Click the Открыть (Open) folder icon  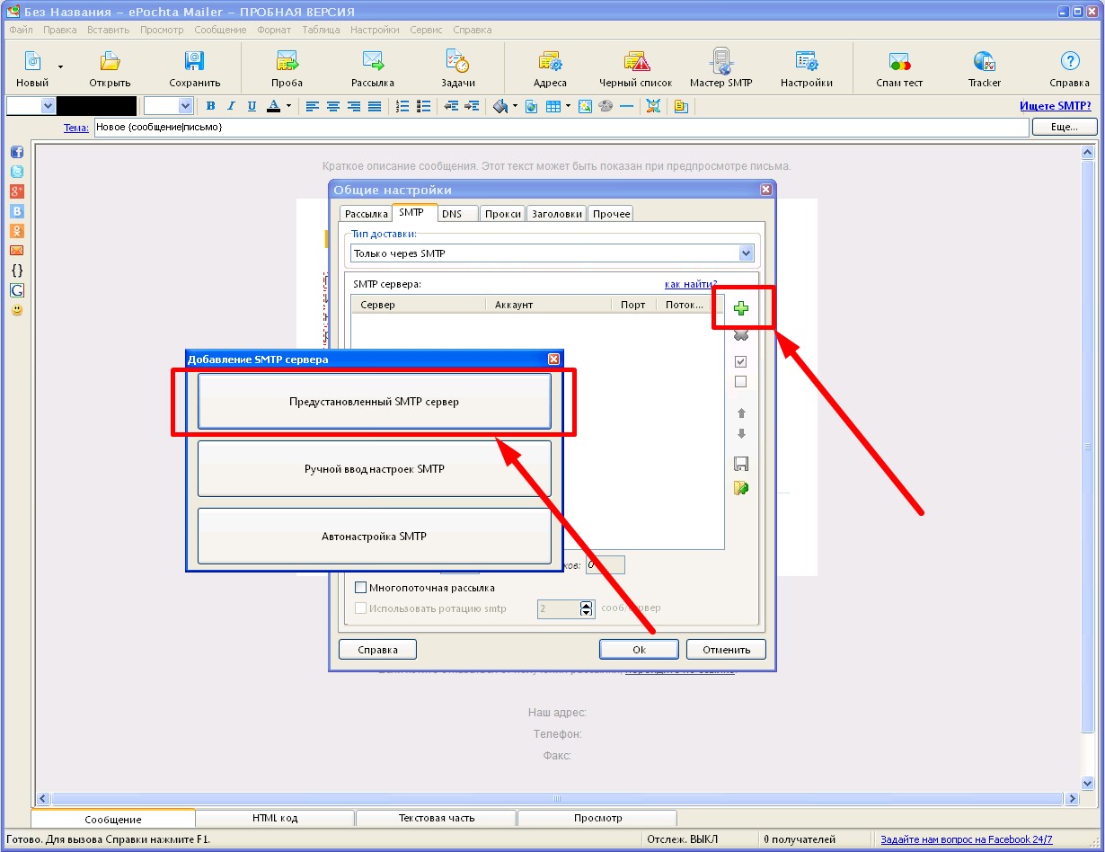click(110, 62)
